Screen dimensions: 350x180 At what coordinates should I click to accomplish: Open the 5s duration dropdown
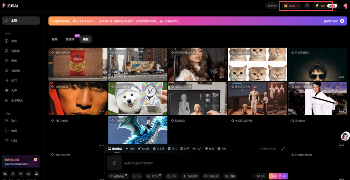click(137, 176)
